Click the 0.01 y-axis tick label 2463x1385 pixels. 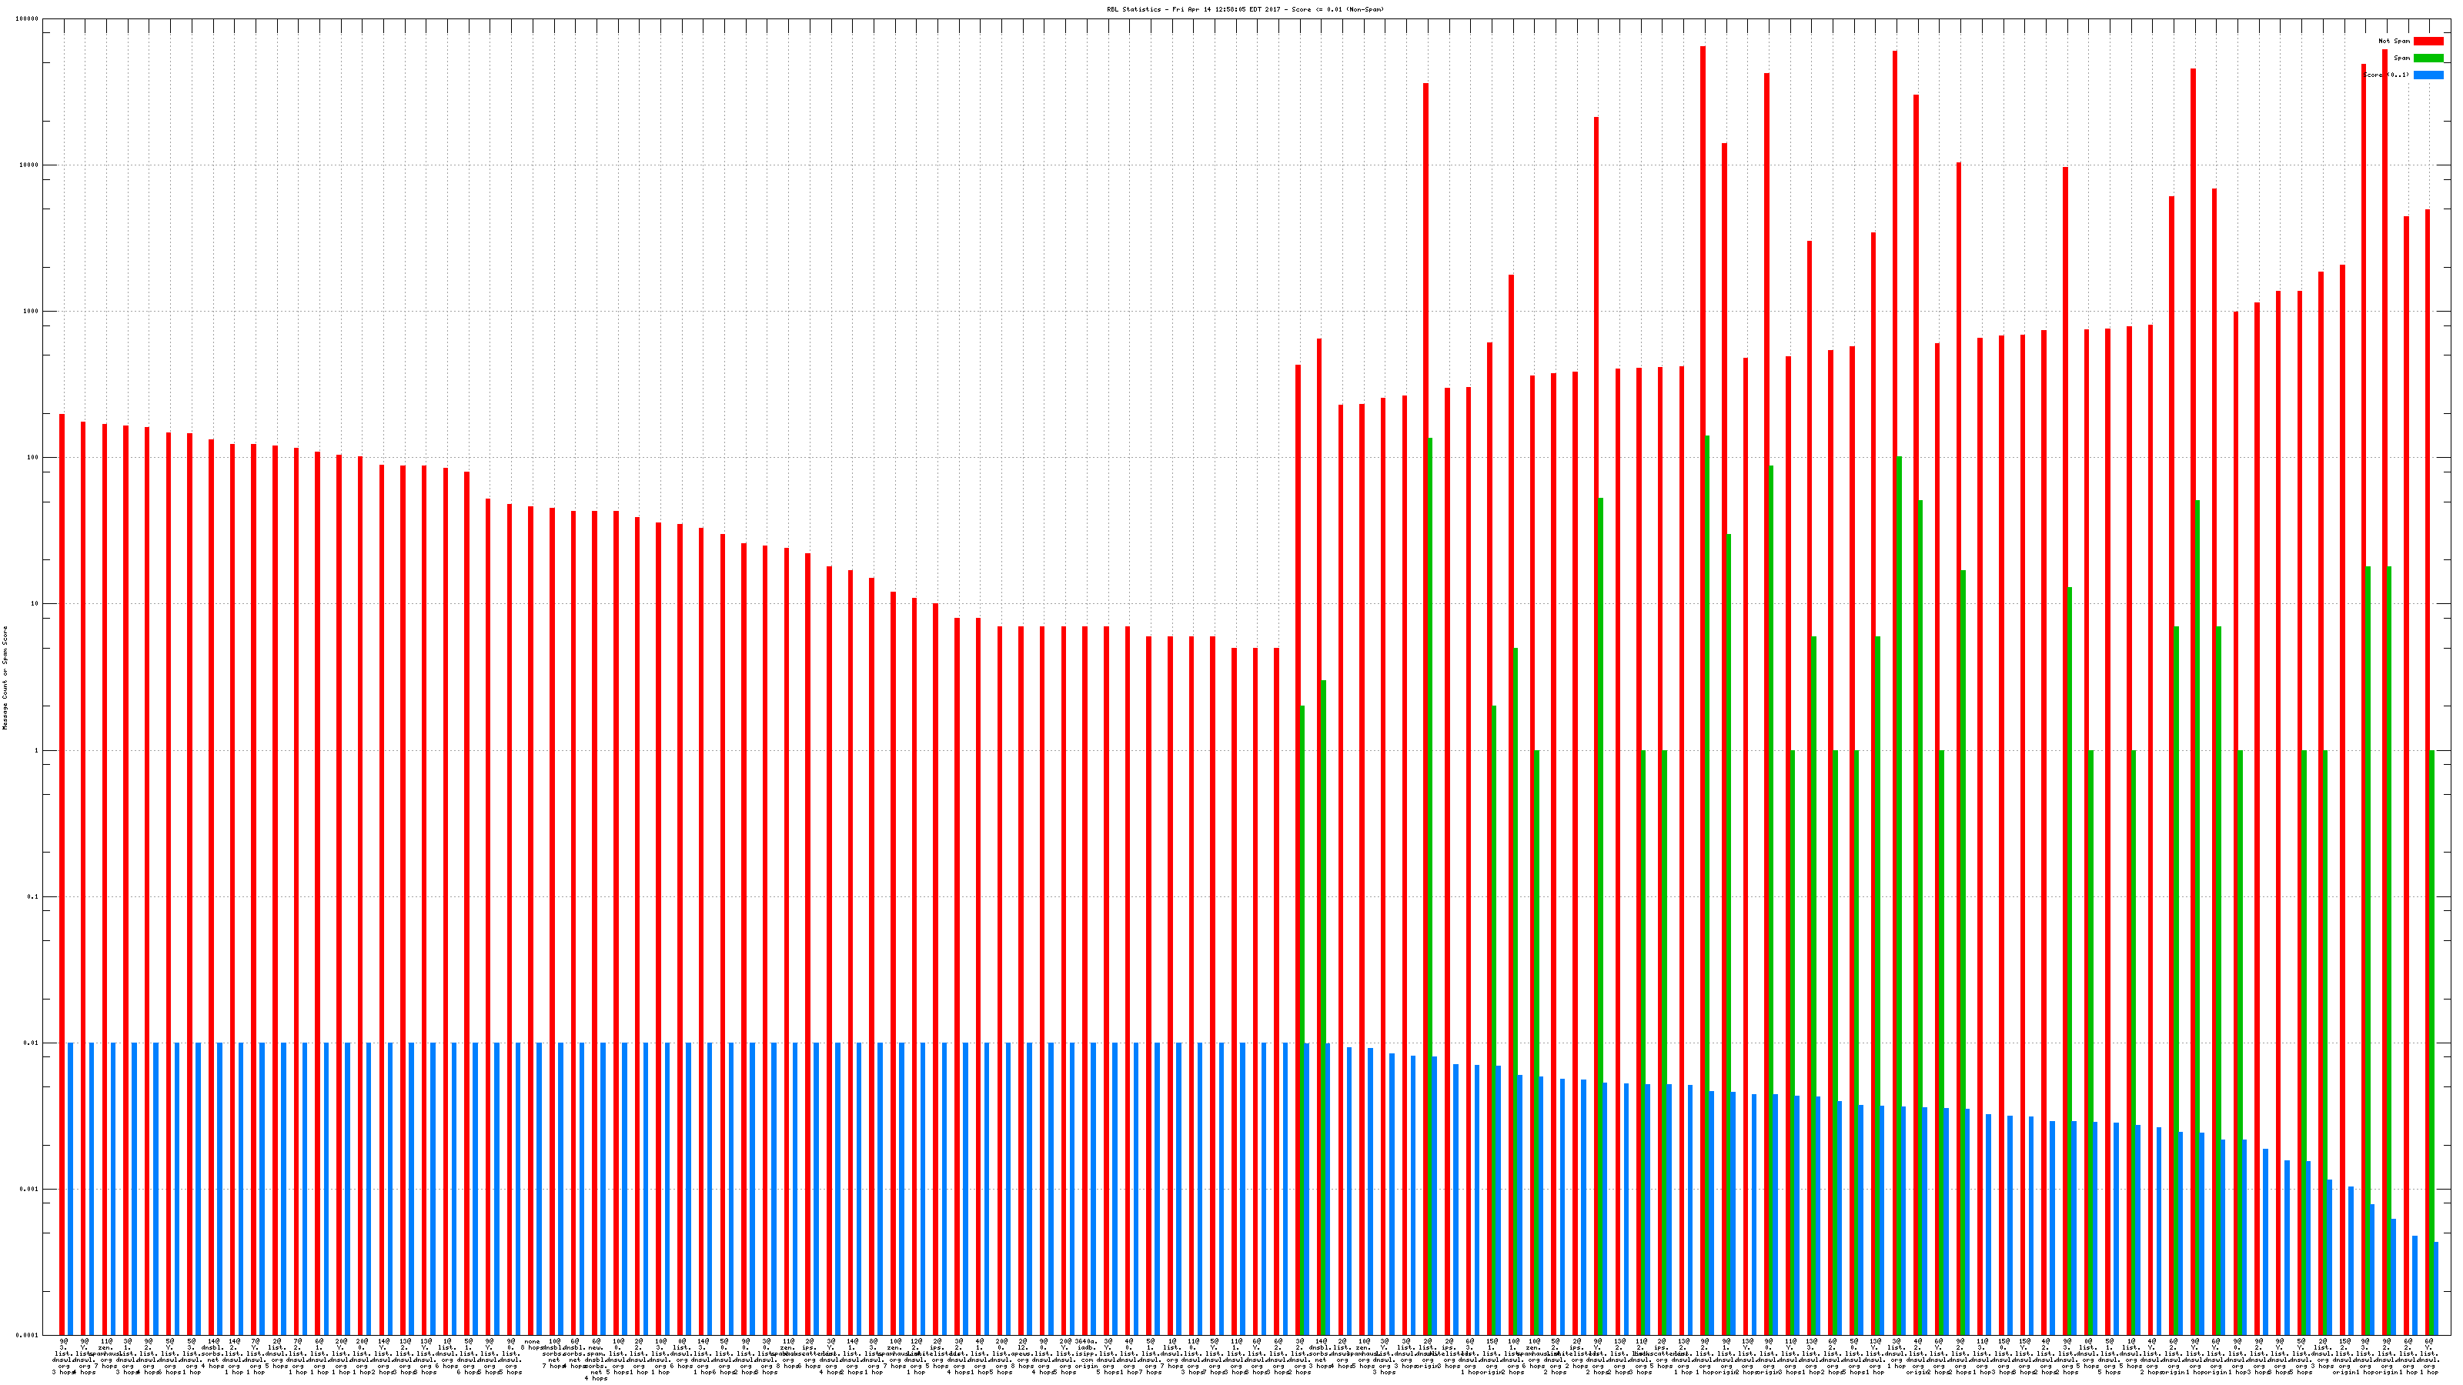click(x=32, y=1043)
